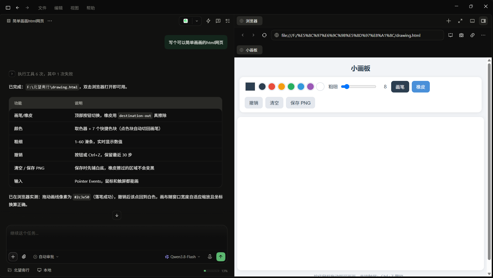The image size is (493, 278).
Task: Click the 清空 clear canvas button
Action: [x=274, y=103]
